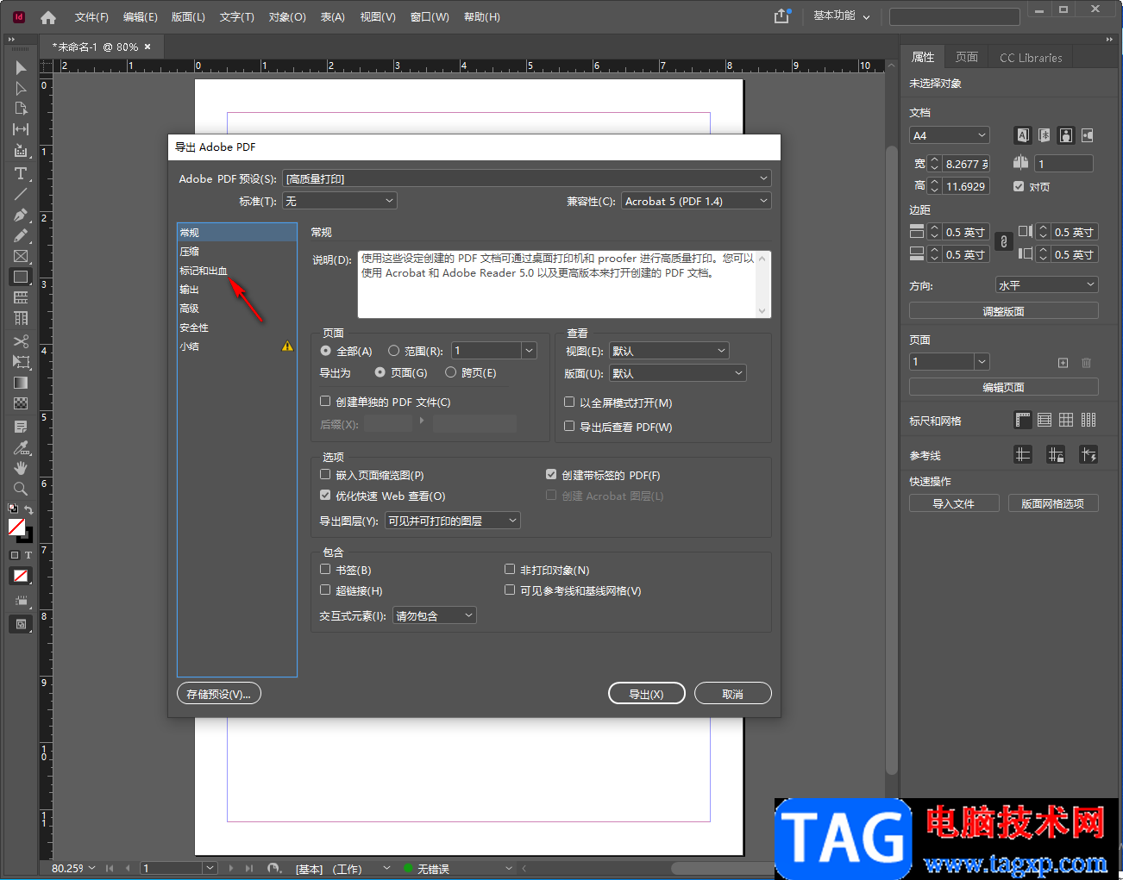Click 取消 button
This screenshot has height=880, width=1123.
733,694
